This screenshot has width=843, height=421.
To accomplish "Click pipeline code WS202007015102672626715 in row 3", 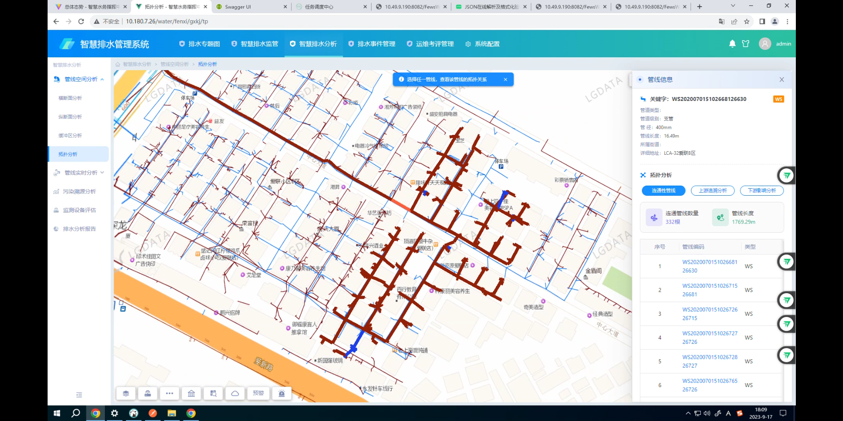I will pos(709,314).
